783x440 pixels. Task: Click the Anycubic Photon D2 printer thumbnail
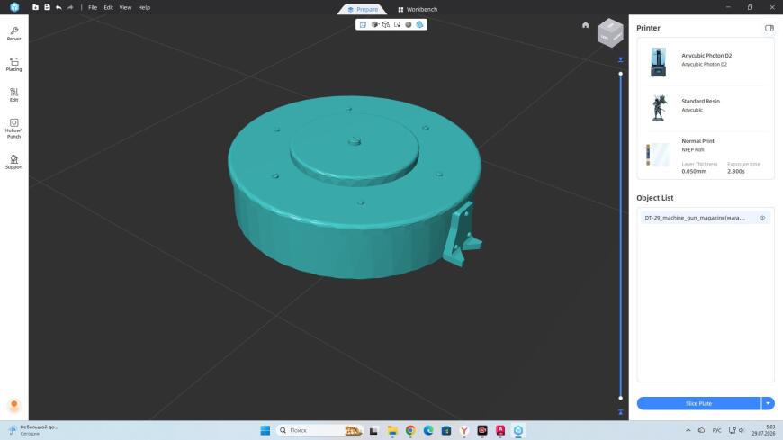[x=658, y=62]
